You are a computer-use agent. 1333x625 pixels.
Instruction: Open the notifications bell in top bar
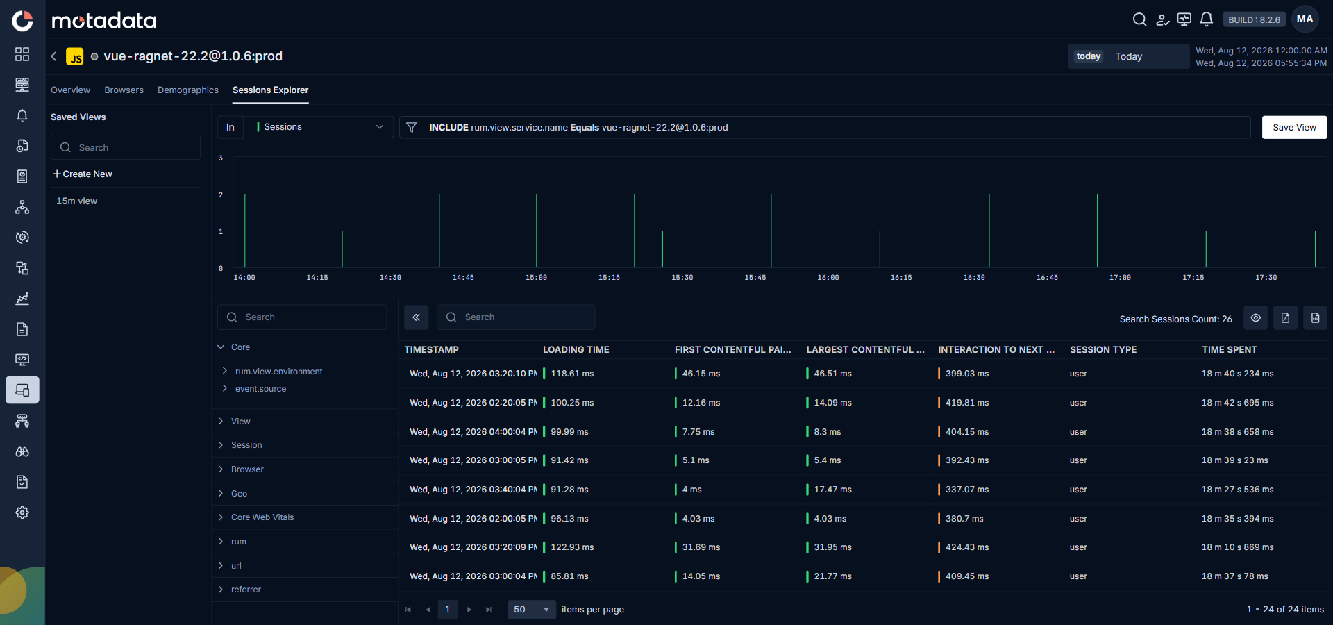[x=1207, y=19]
